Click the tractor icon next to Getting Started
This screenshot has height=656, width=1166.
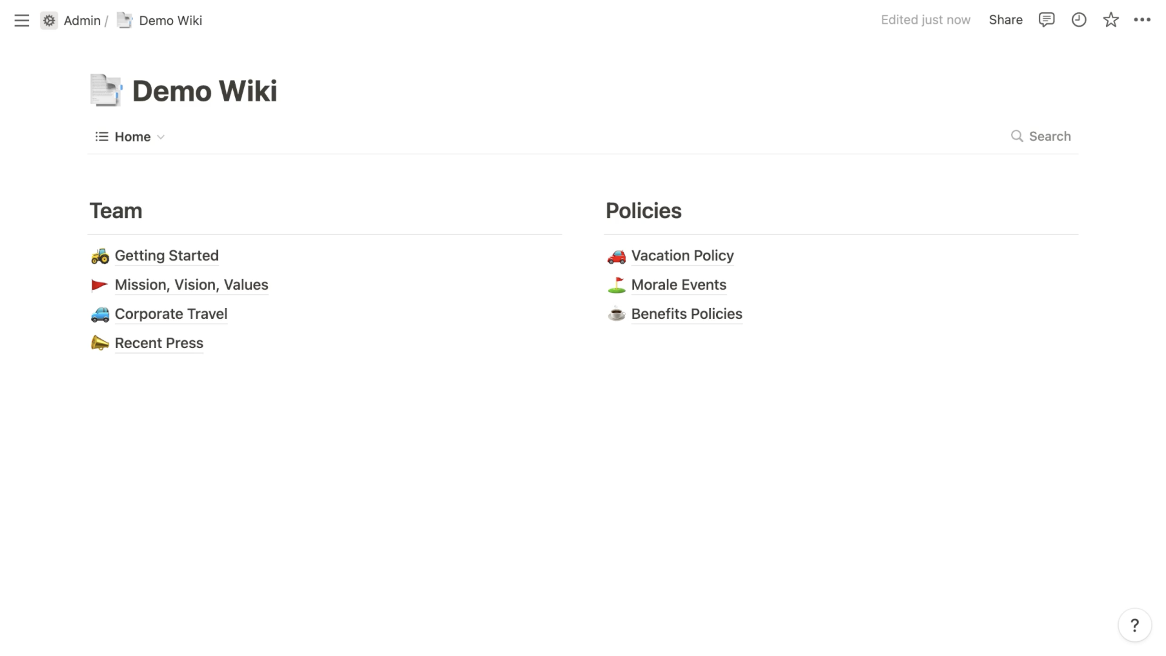point(100,256)
